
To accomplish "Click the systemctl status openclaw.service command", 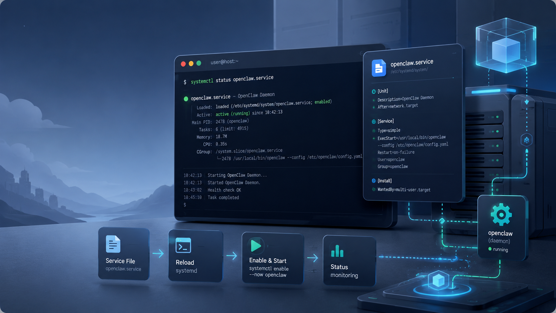I will (232, 79).
